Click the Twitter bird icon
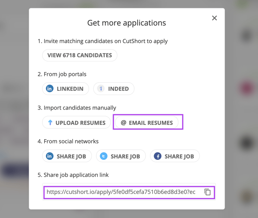 [103, 156]
